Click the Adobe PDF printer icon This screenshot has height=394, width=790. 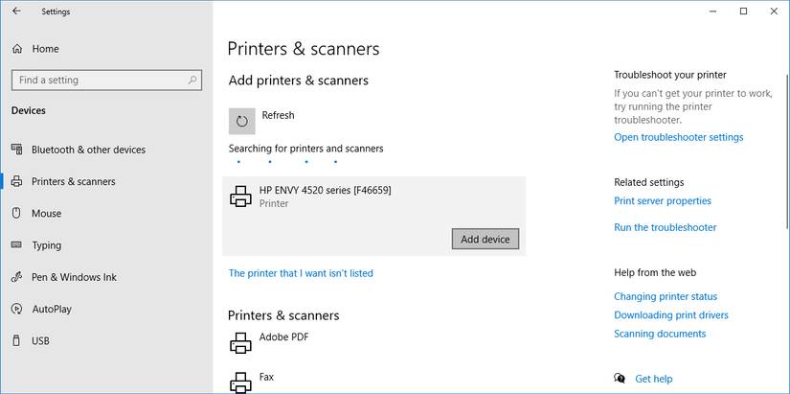tap(240, 342)
